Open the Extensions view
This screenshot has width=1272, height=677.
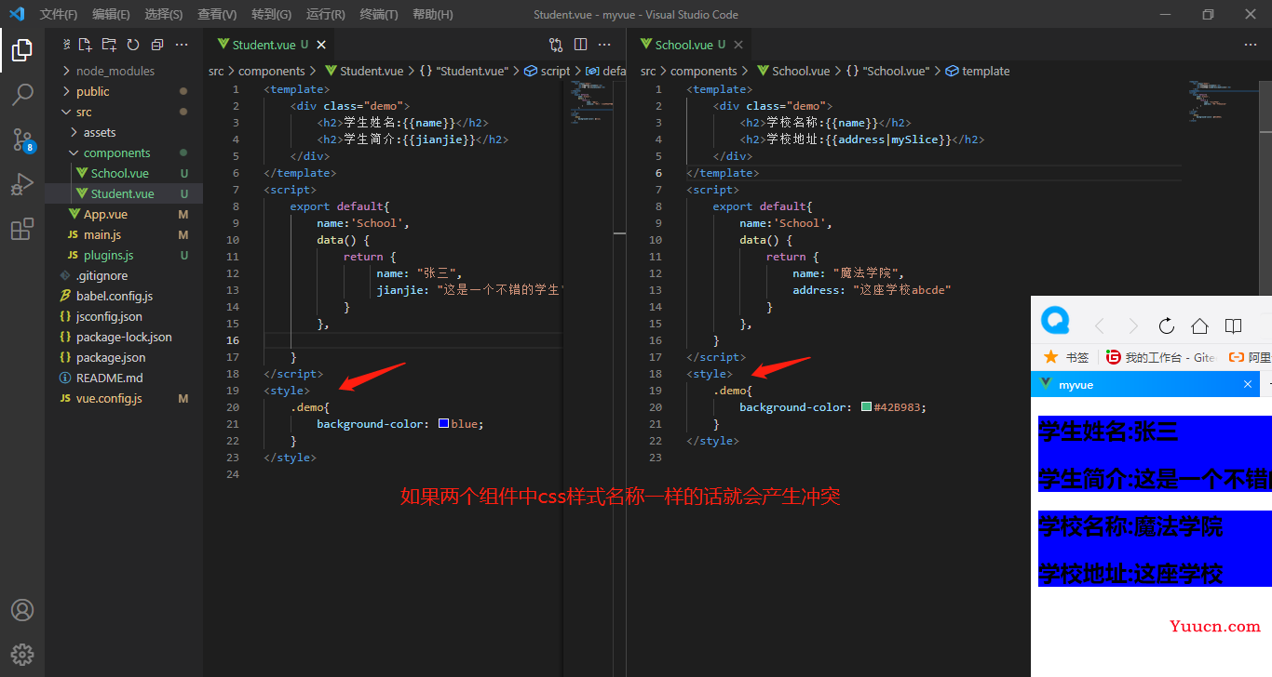pyautogui.click(x=22, y=229)
